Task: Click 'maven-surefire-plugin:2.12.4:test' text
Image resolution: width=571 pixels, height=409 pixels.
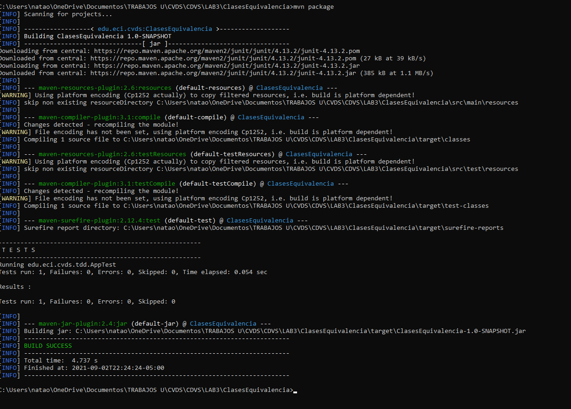Action: point(100,221)
